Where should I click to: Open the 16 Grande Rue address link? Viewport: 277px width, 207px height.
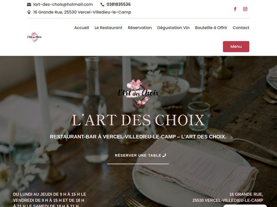tap(82, 12)
